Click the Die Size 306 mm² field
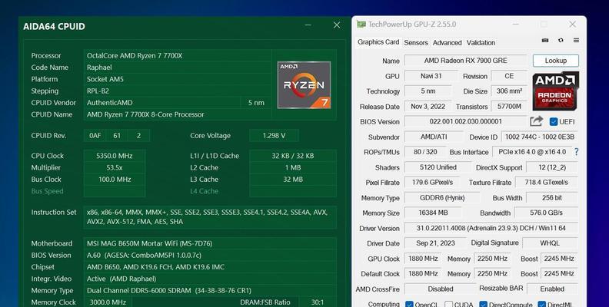The image size is (609, 307). coord(509,91)
